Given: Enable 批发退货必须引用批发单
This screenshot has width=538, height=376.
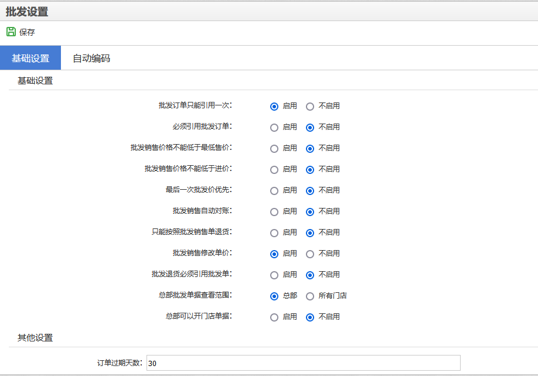Looking at the screenshot, I should tap(274, 275).
